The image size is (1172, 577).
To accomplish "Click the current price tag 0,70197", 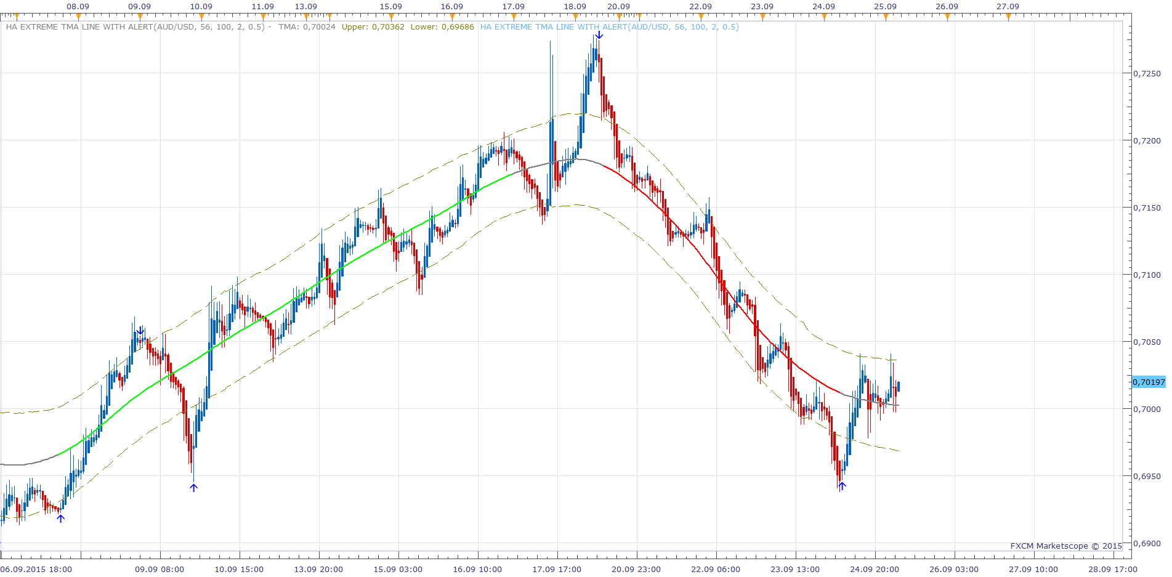I will [x=1149, y=382].
